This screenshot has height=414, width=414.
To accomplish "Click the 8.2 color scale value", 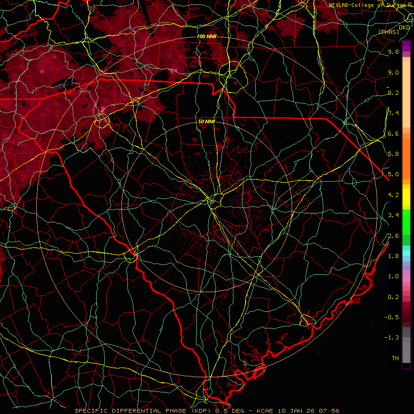I will 393,92.
